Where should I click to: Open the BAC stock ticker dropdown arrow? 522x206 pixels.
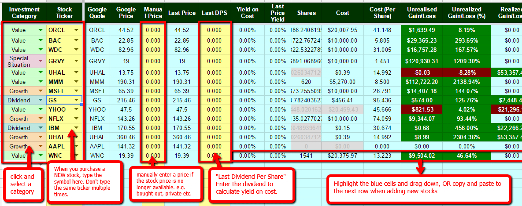click(x=77, y=40)
